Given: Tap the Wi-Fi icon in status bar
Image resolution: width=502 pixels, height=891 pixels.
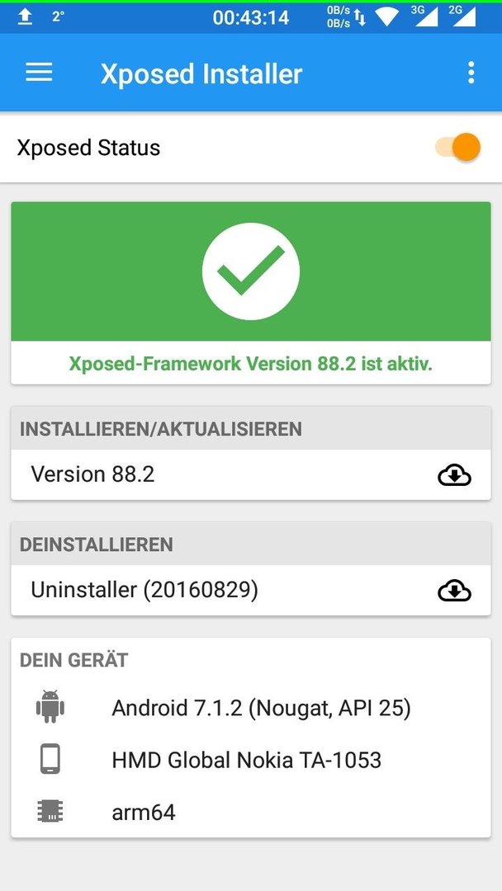Looking at the screenshot, I should point(386,17).
